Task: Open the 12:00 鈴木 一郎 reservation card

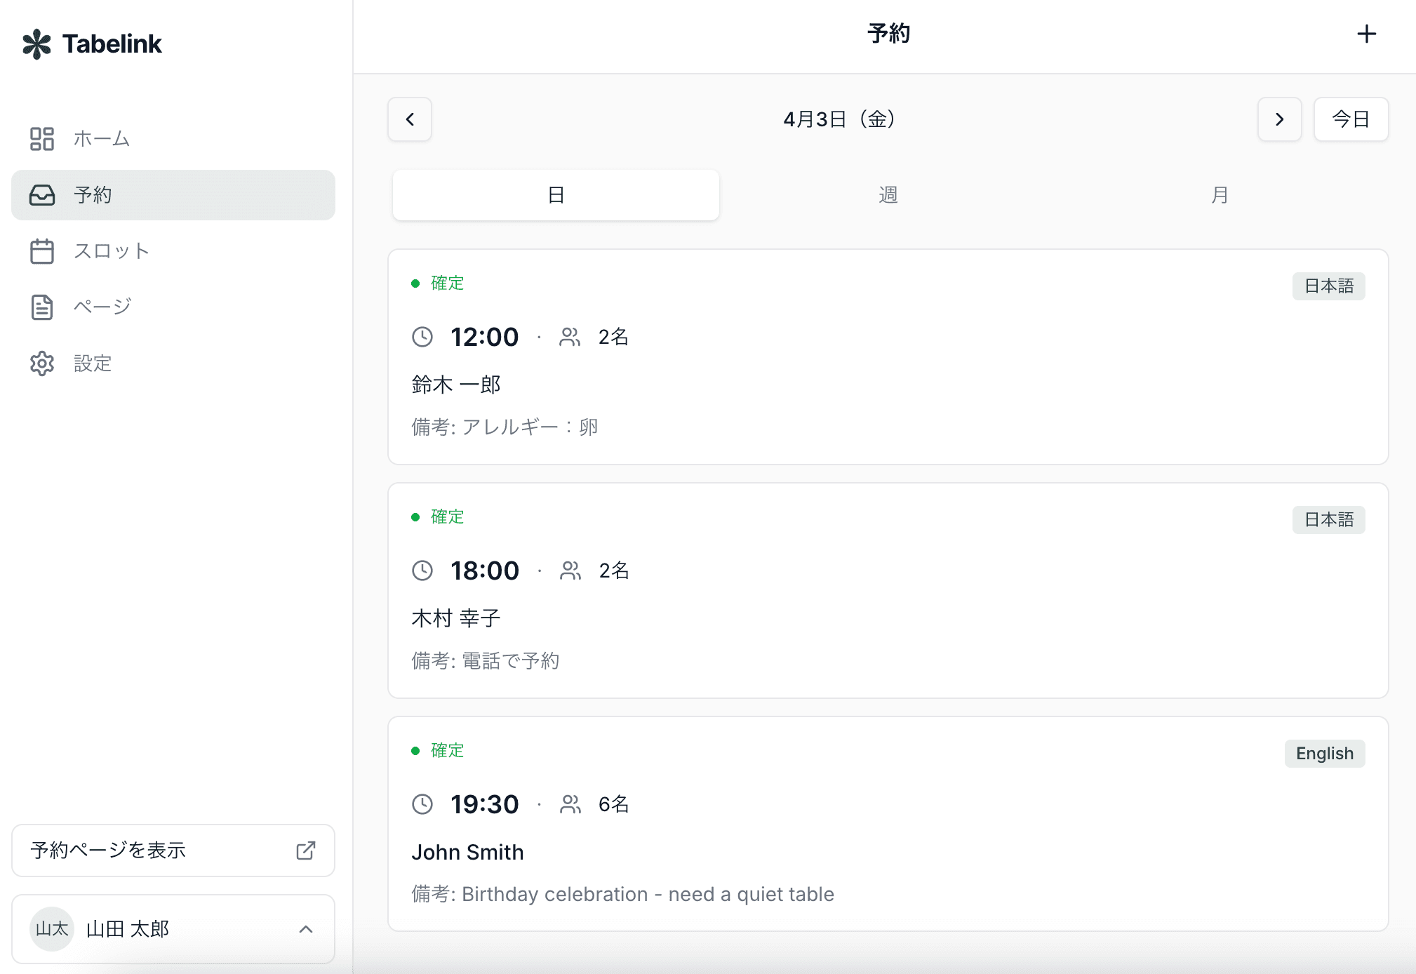Action: click(x=888, y=356)
